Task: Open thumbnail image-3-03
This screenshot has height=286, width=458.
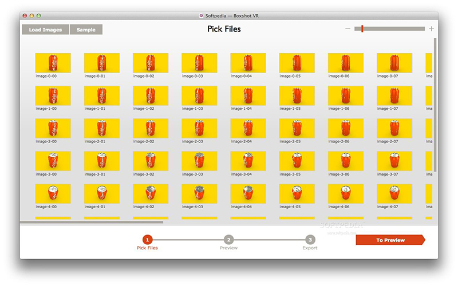Action: (199, 161)
